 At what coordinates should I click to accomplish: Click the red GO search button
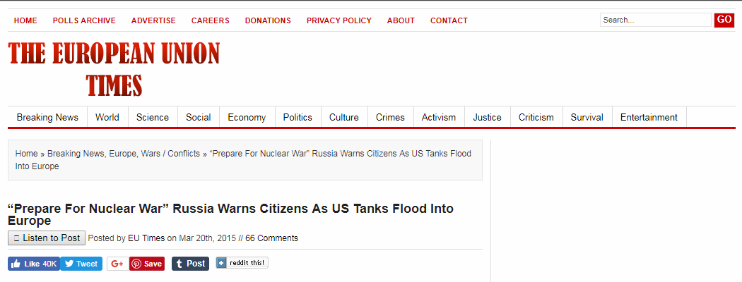coord(724,20)
